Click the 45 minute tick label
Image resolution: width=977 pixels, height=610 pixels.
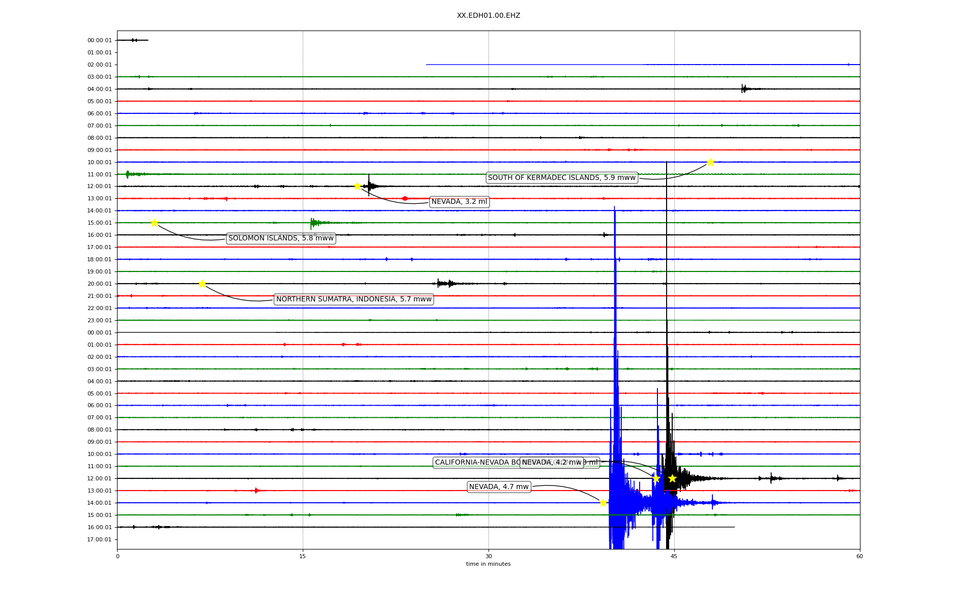(674, 556)
